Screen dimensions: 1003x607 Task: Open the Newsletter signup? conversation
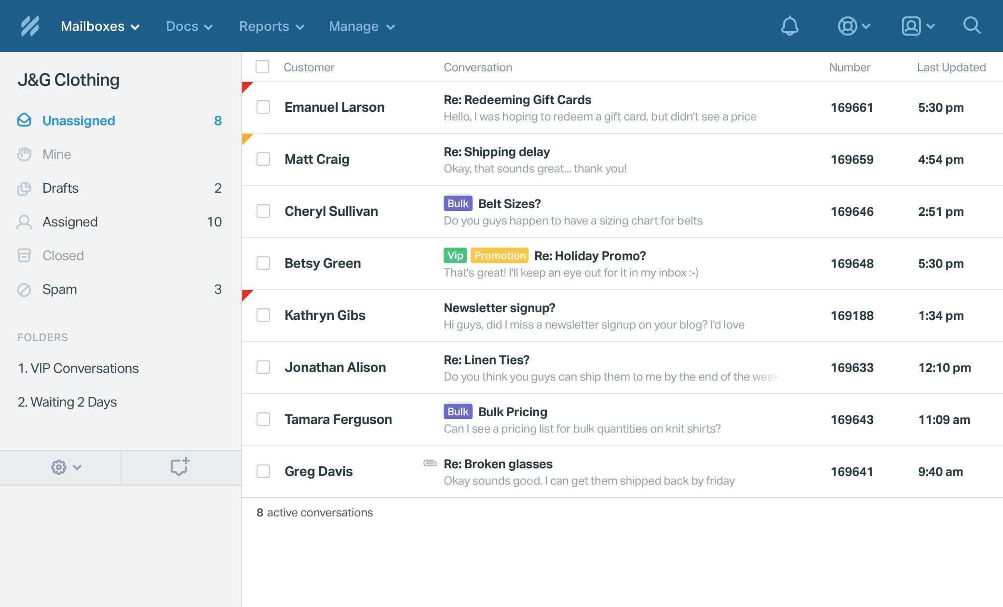500,308
